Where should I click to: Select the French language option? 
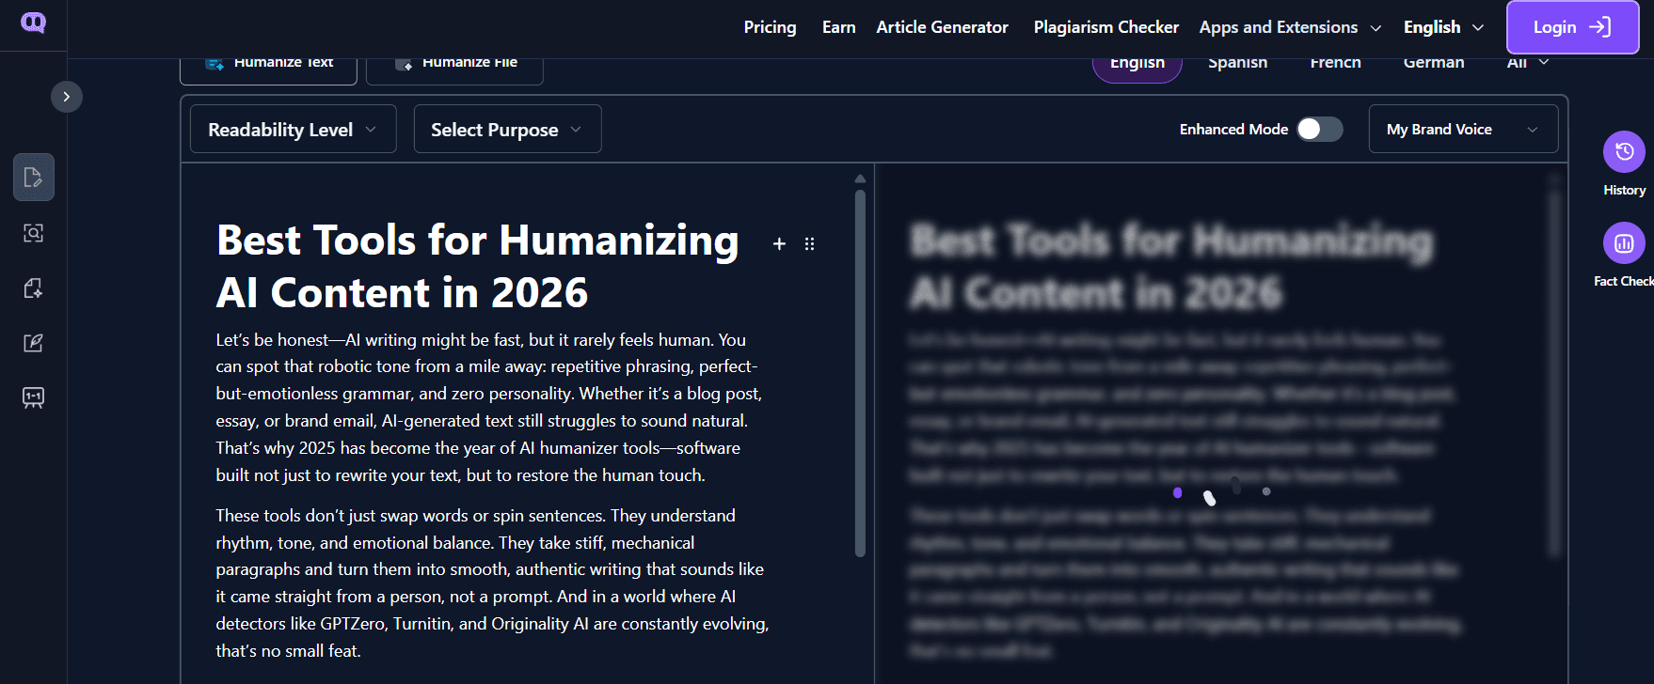[1335, 63]
